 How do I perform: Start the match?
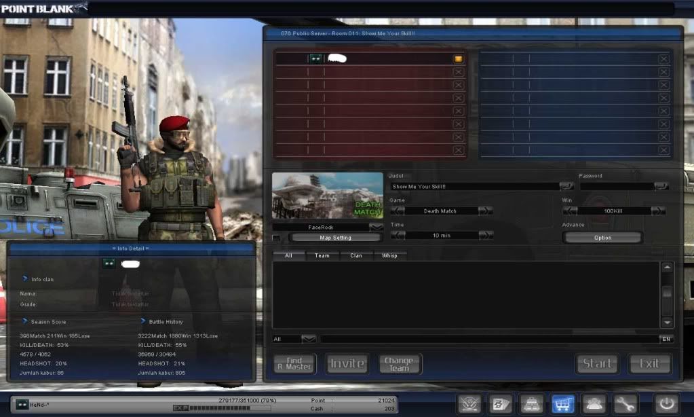tap(597, 363)
